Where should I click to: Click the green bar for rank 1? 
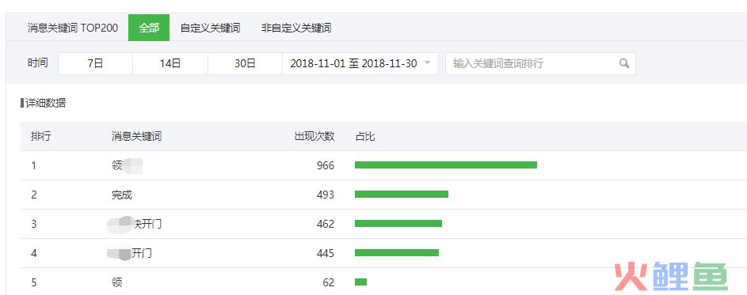coord(446,165)
